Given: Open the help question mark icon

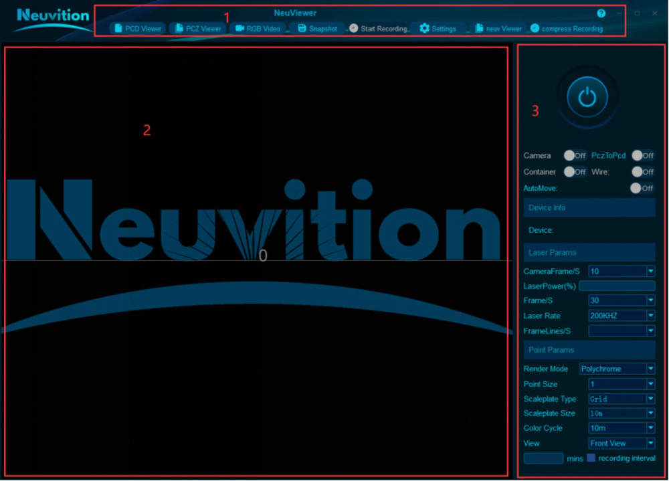Looking at the screenshot, I should coord(601,13).
